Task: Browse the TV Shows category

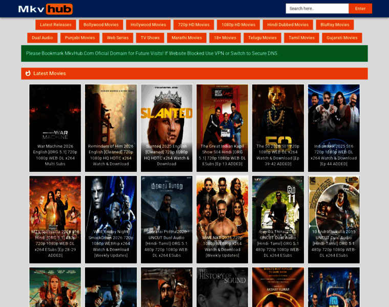Action: (x=150, y=38)
